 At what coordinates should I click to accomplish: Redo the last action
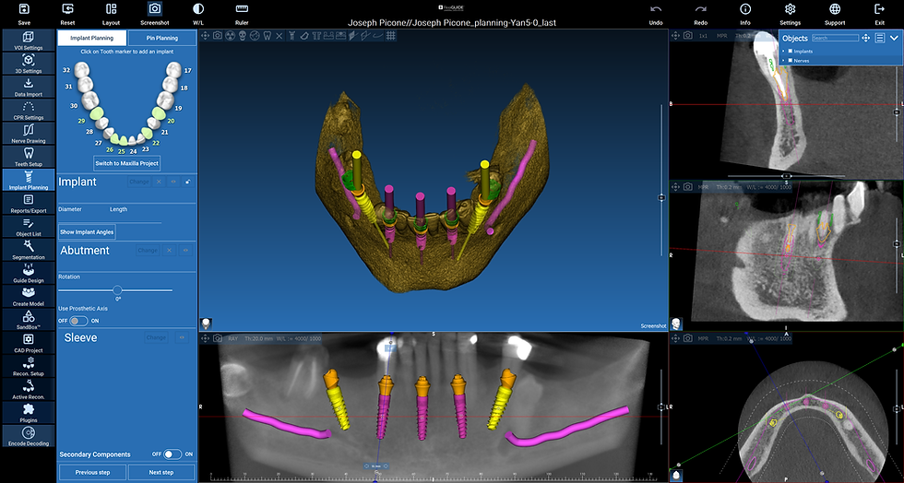pyautogui.click(x=700, y=9)
